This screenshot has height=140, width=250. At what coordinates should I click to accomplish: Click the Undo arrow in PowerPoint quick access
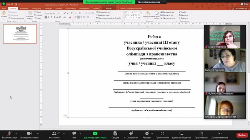[7, 5]
